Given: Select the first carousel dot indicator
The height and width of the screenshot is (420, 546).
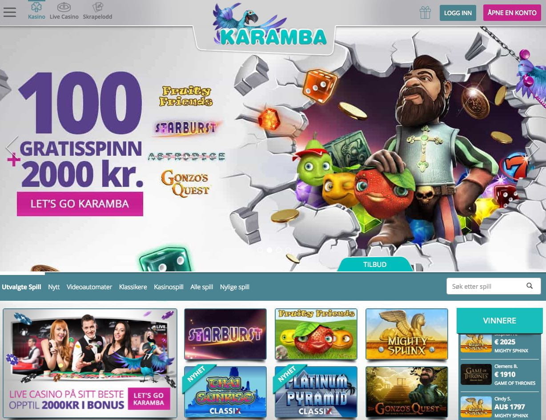Looking at the screenshot, I should click(x=260, y=250).
